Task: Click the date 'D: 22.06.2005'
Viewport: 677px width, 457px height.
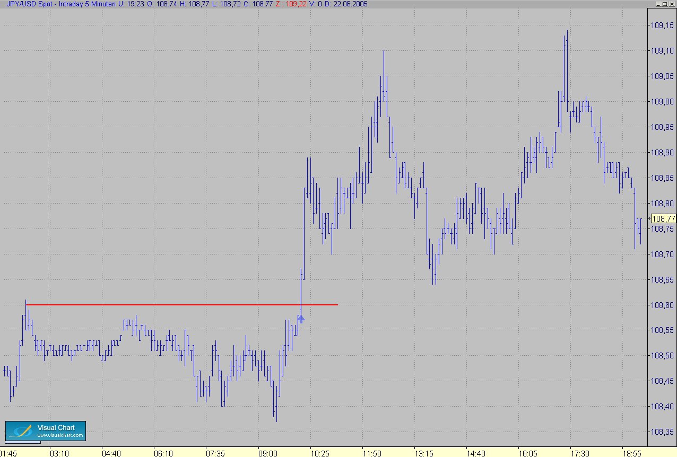Action: coord(347,4)
